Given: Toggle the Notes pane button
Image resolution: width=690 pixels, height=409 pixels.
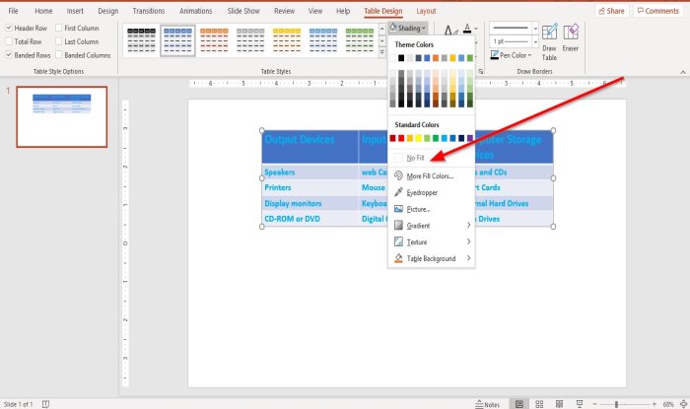Looking at the screenshot, I should pos(488,404).
